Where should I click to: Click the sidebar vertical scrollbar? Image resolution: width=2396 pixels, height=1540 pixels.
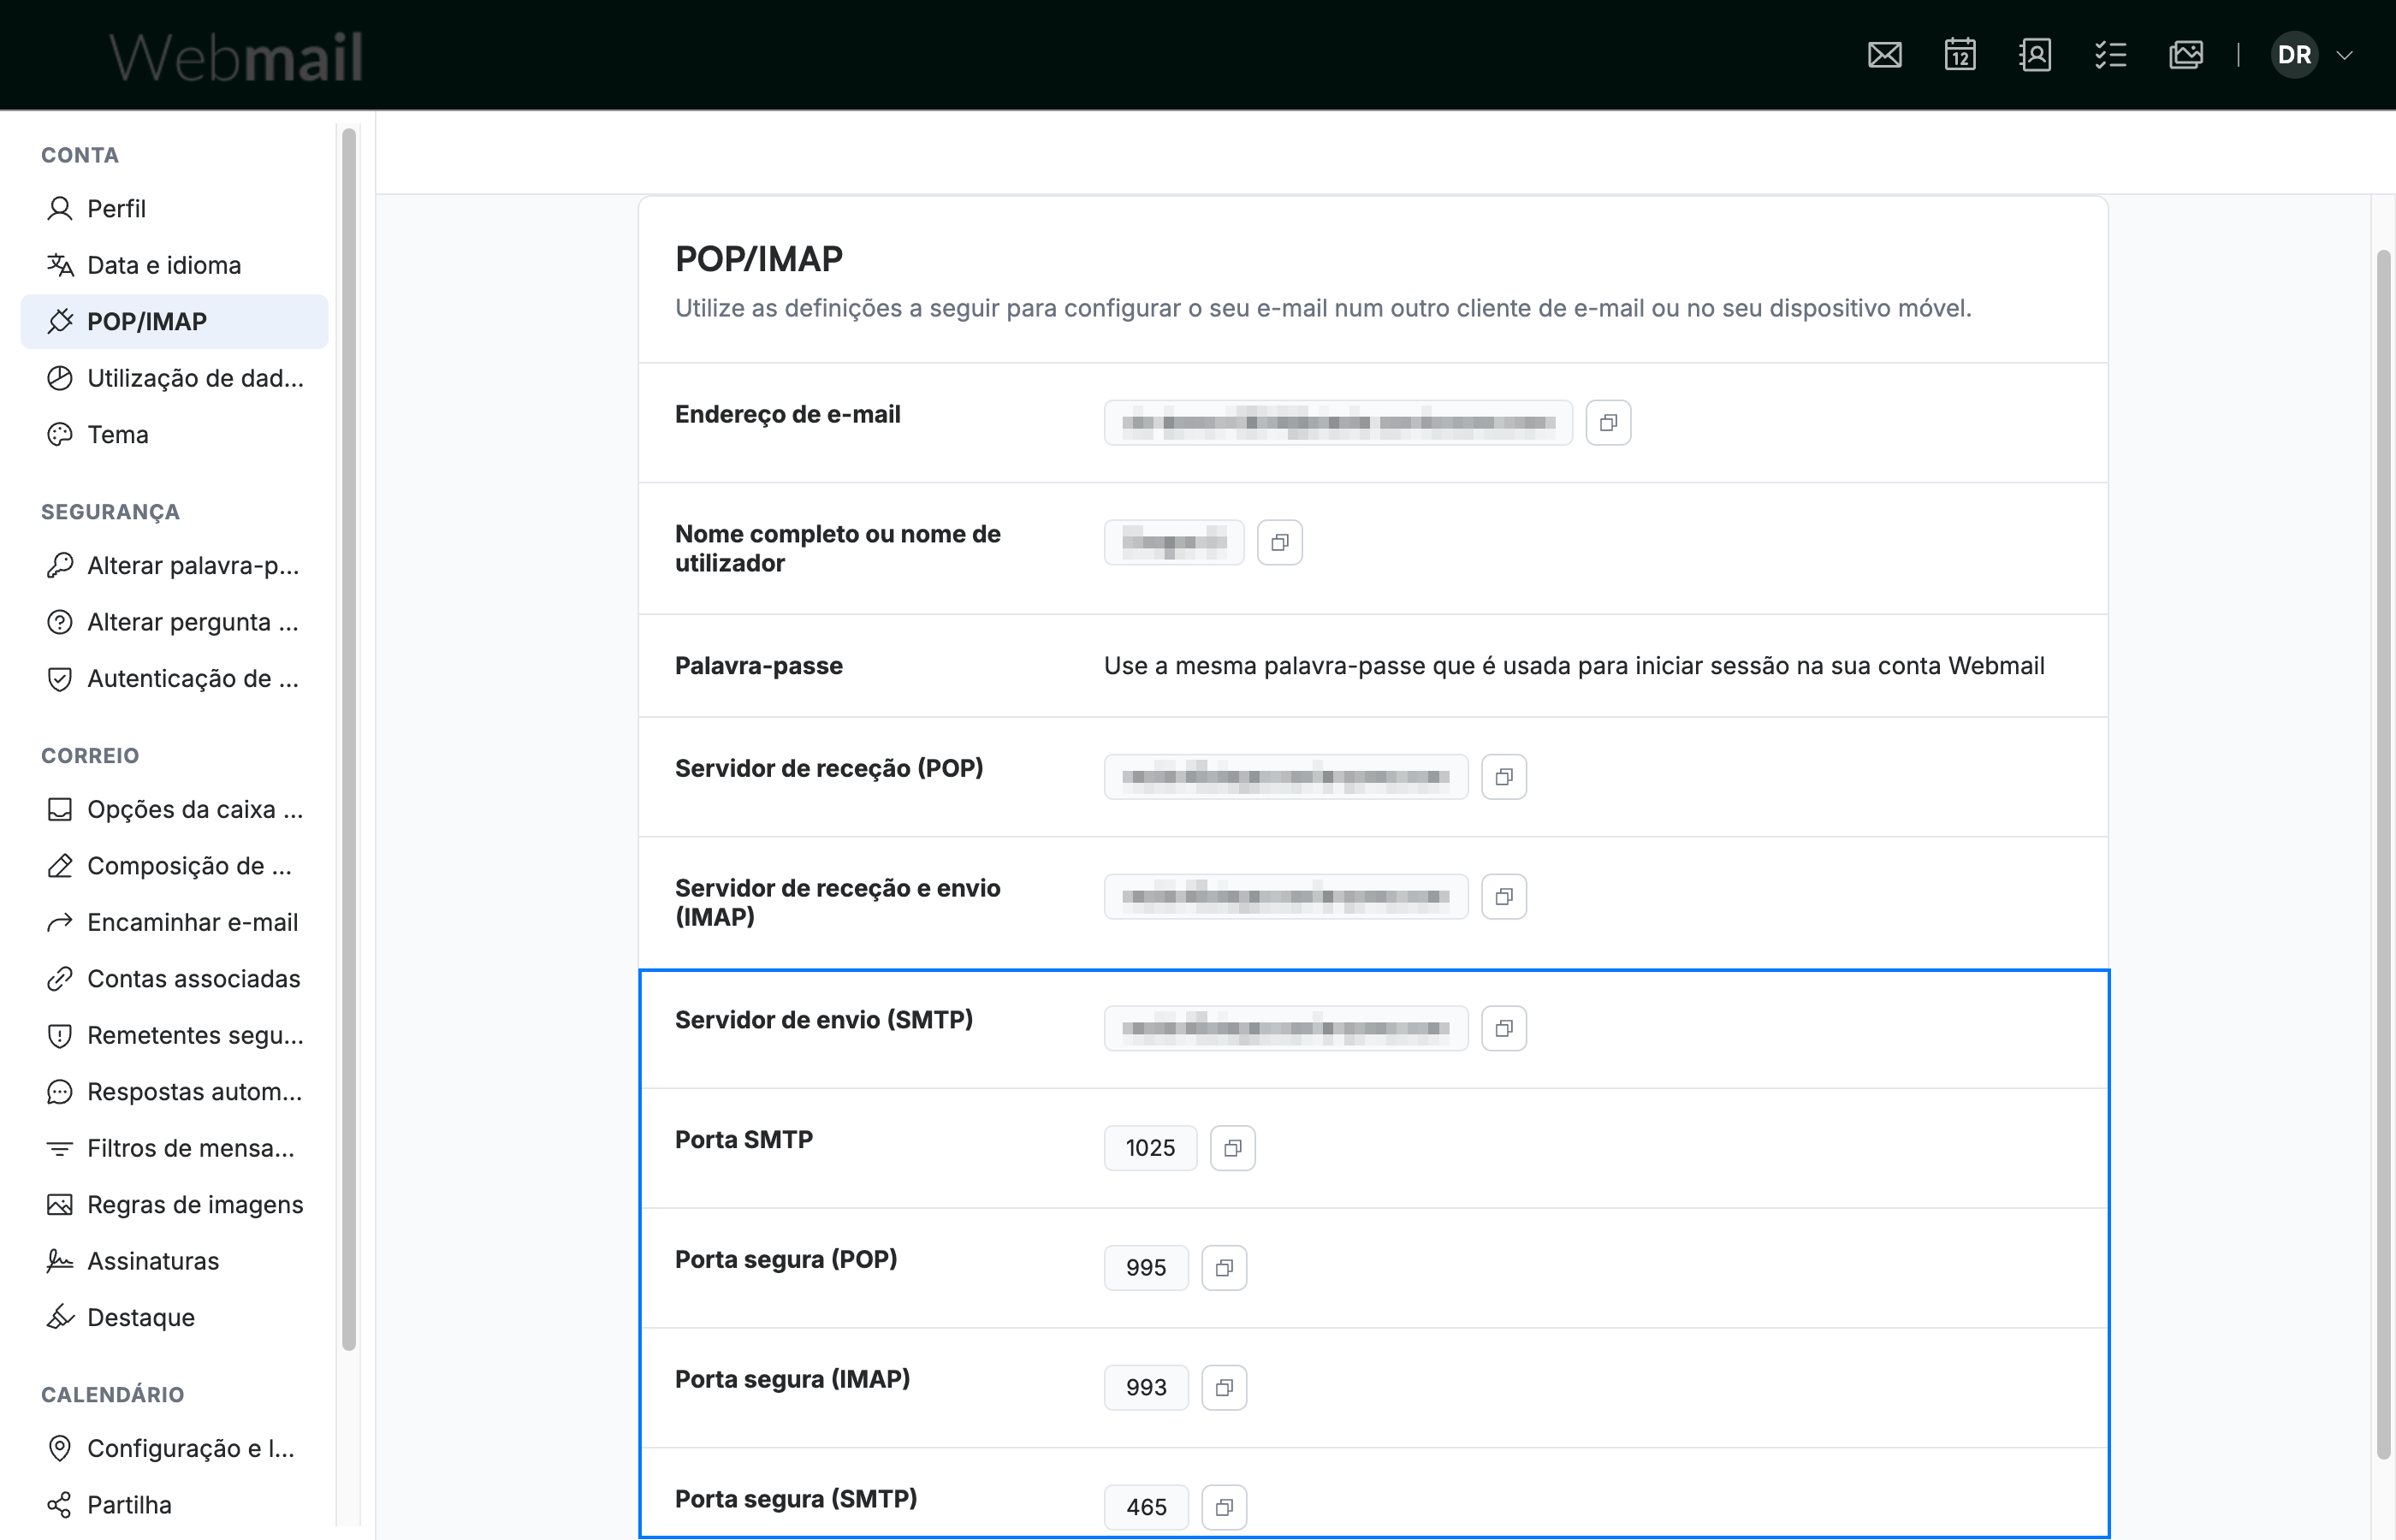tap(349, 740)
